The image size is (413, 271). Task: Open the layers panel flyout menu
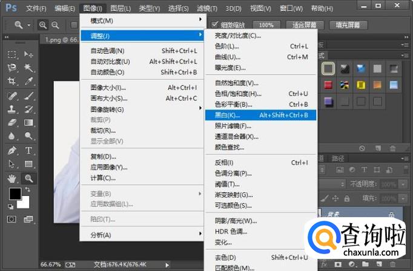405,158
